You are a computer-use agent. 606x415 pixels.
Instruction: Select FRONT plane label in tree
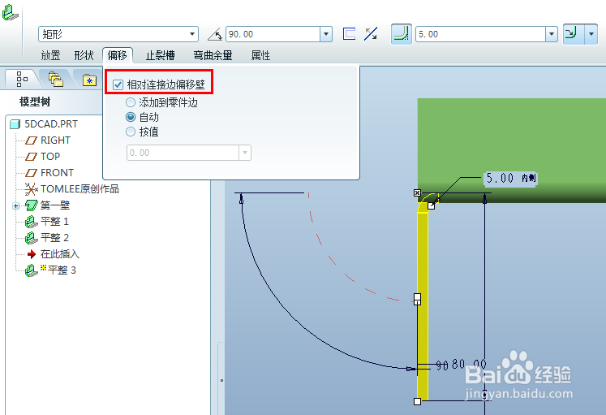pyautogui.click(x=58, y=173)
